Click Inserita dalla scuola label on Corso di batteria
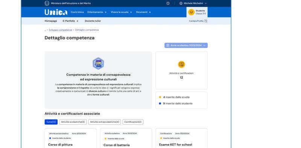301x148 pixels. 115,139
